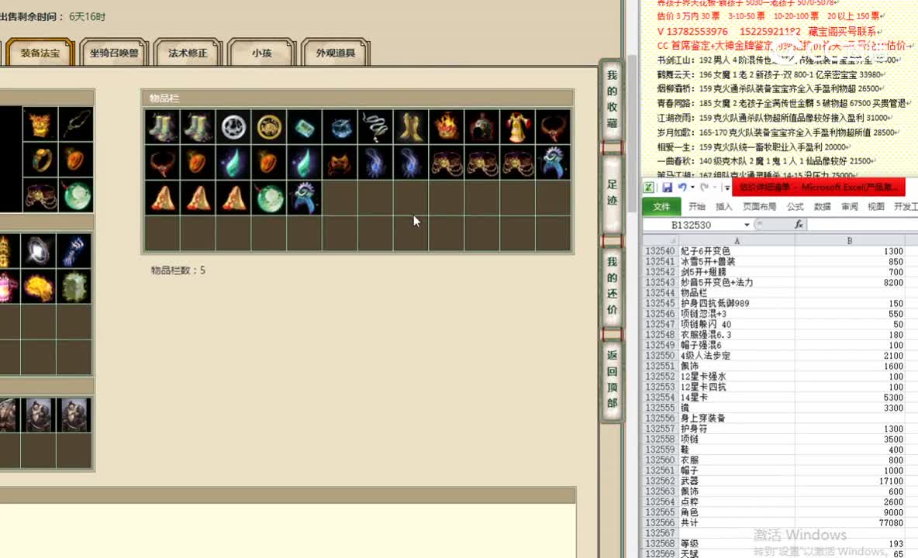Select the silver ring item in inventory
The height and width of the screenshot is (558, 918).
233,127
